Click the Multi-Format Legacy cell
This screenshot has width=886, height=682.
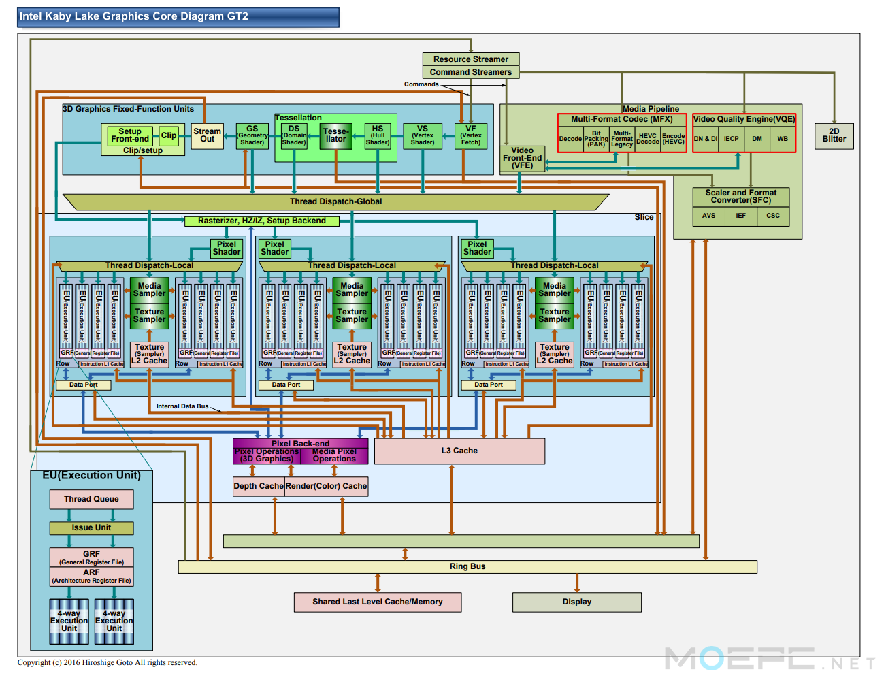622,139
